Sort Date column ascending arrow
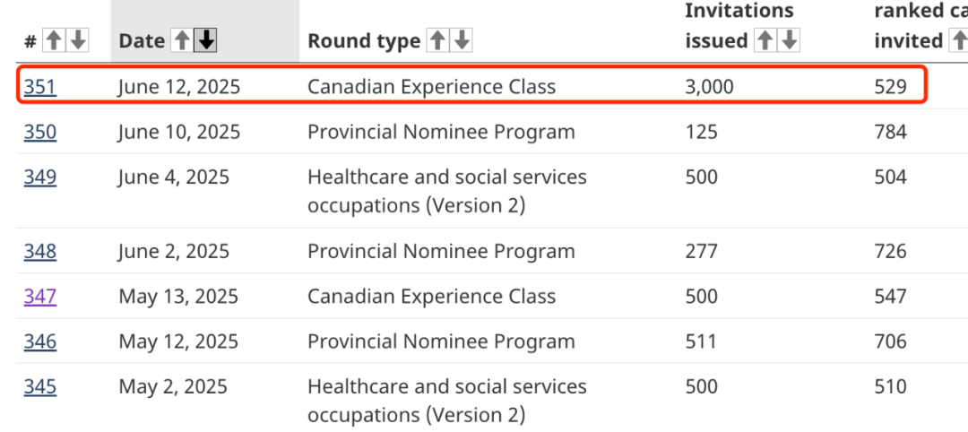Screen dimensions: 968x432 pos(183,40)
